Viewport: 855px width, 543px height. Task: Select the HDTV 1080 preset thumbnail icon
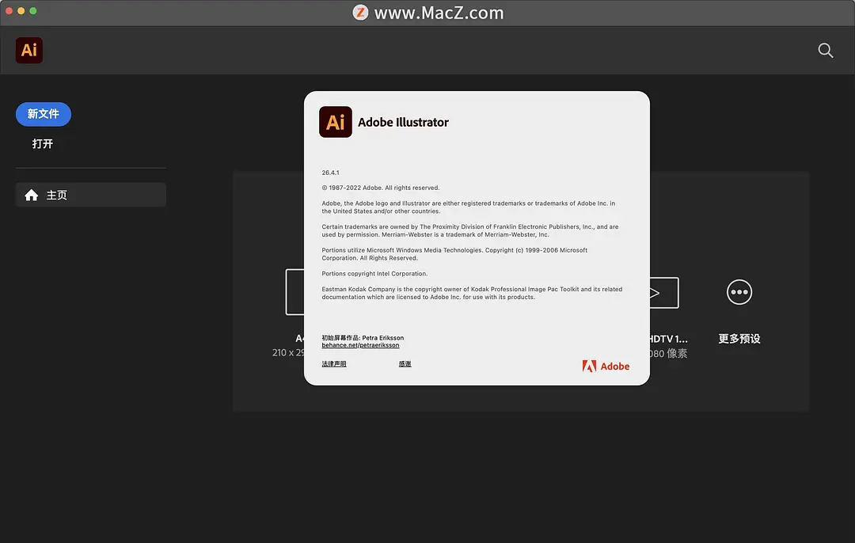pyautogui.click(x=663, y=292)
